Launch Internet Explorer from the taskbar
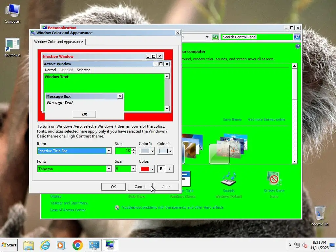The image size is (336, 252). (45, 245)
